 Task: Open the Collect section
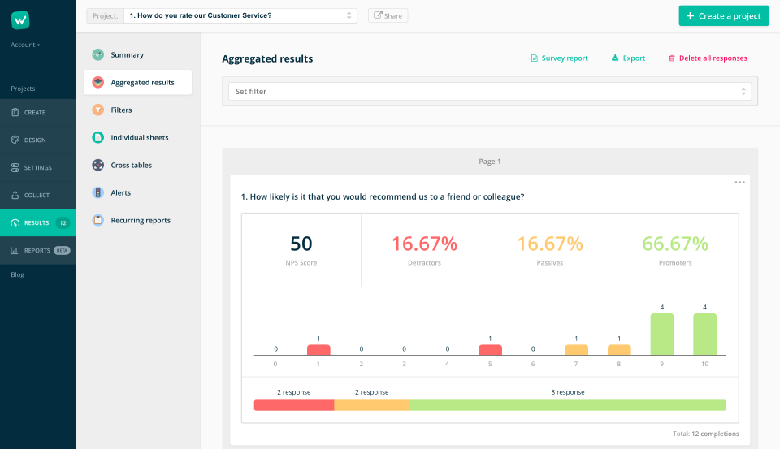37,196
